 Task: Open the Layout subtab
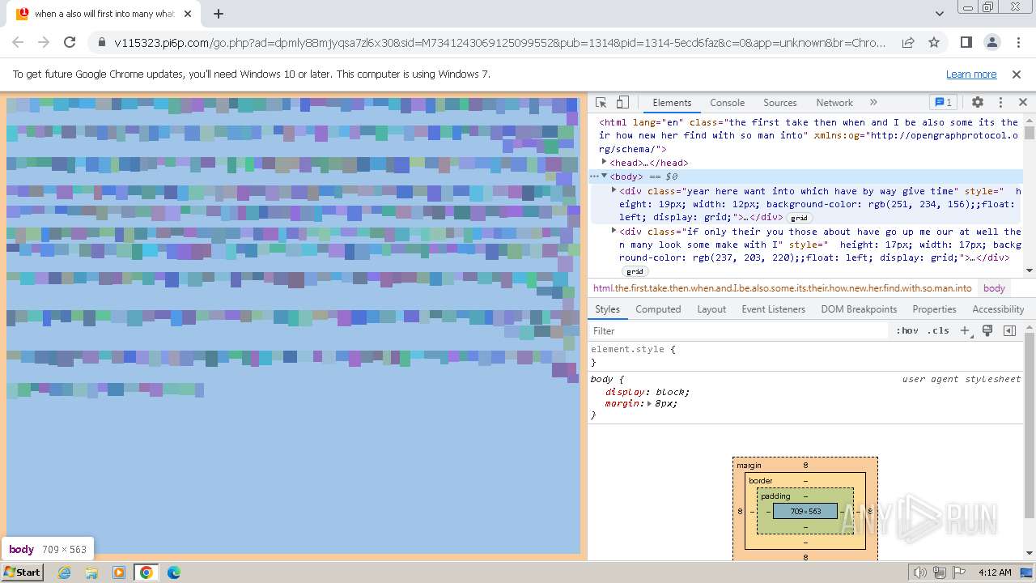[711, 309]
